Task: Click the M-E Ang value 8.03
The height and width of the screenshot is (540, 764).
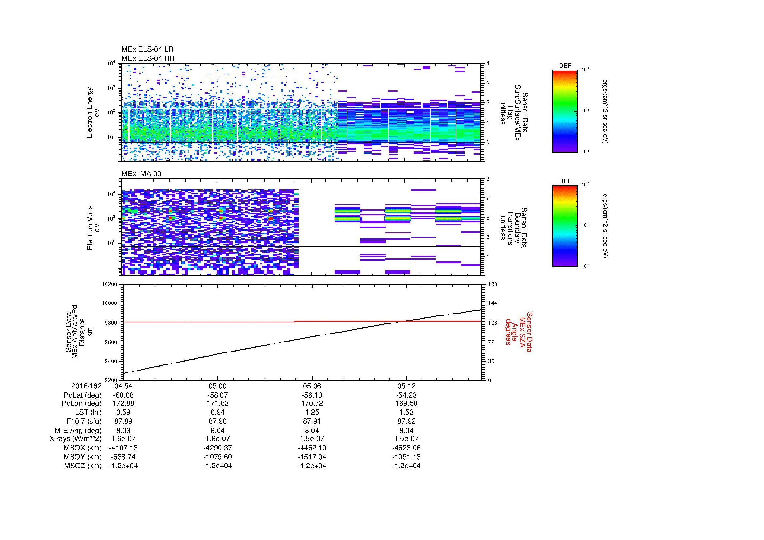Action: coord(123,430)
